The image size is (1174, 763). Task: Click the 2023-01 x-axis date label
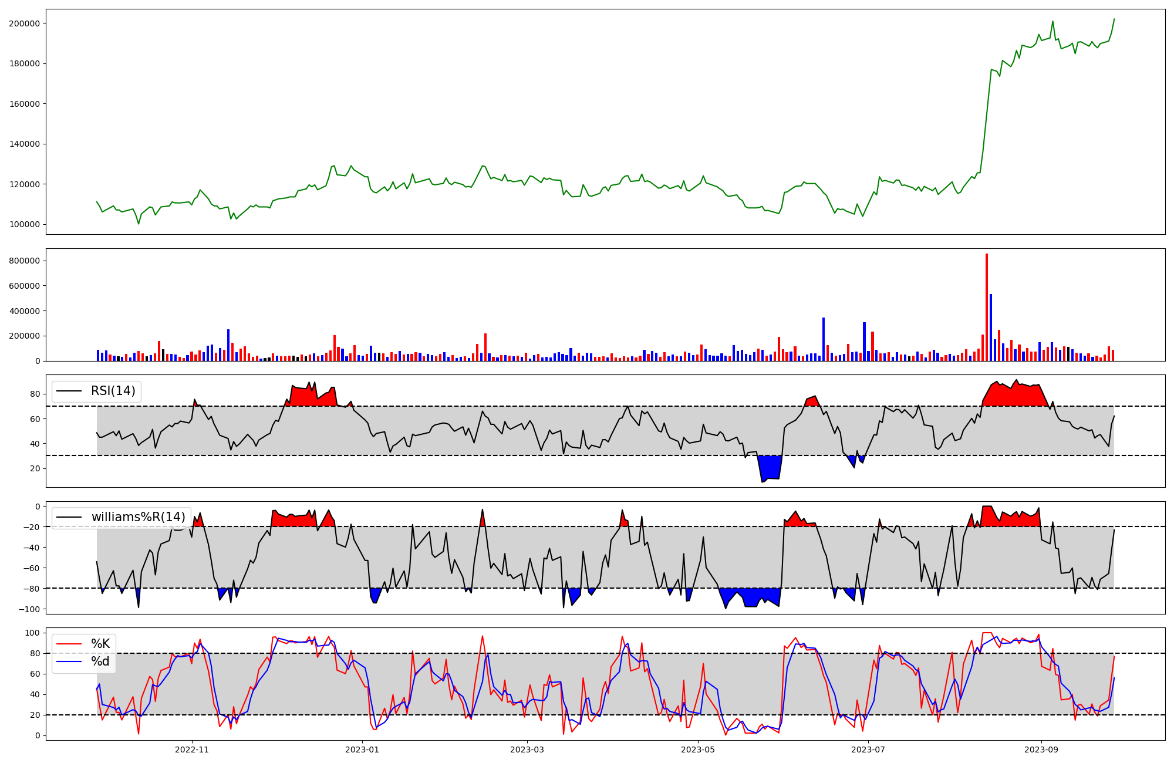pyautogui.click(x=362, y=750)
